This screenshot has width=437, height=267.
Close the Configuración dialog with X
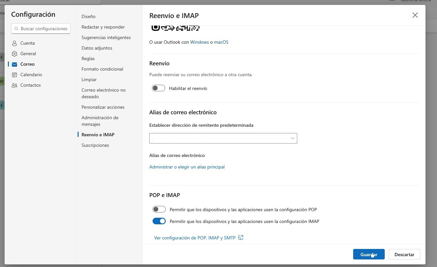click(x=415, y=15)
